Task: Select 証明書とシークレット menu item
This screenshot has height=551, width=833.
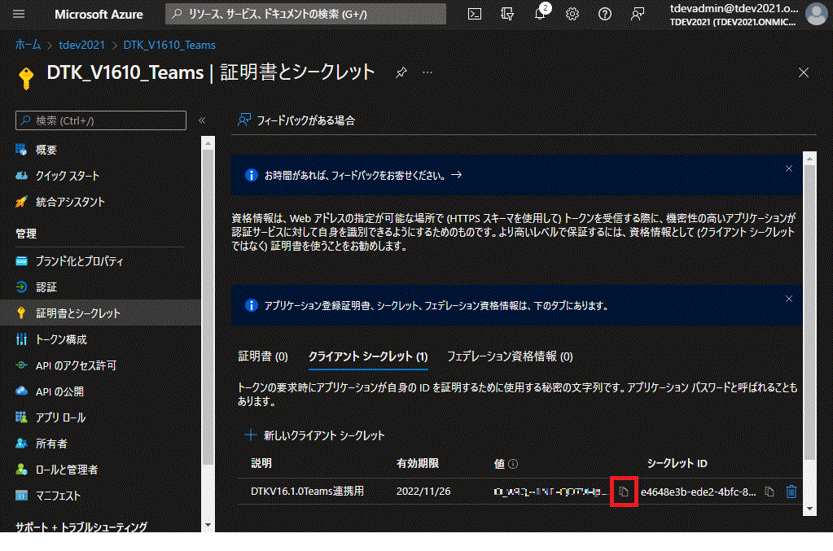Action: pyautogui.click(x=100, y=313)
